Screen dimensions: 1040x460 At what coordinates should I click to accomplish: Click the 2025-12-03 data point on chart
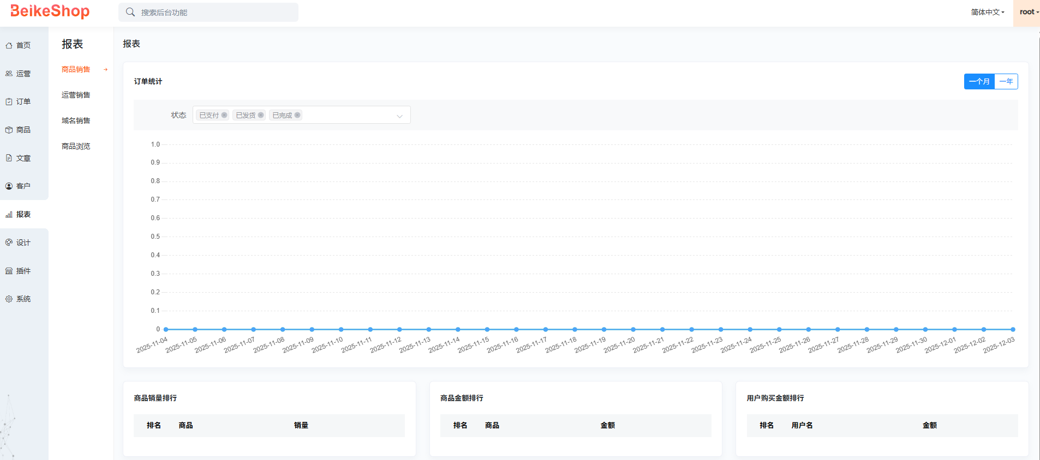tap(1013, 329)
